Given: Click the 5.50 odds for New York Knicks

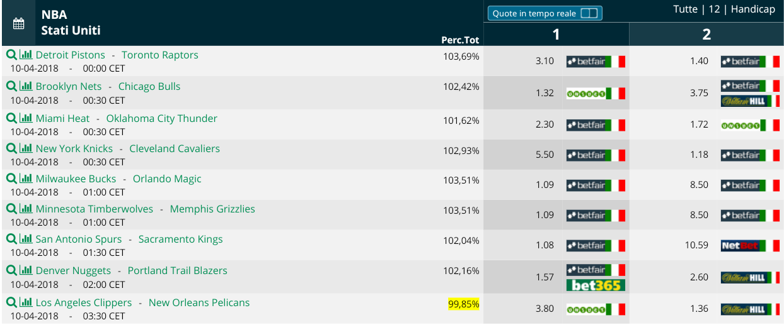Looking at the screenshot, I should pos(545,155).
